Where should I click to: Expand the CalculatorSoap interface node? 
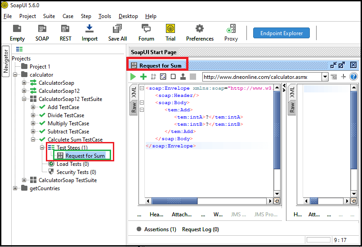click(x=24, y=82)
